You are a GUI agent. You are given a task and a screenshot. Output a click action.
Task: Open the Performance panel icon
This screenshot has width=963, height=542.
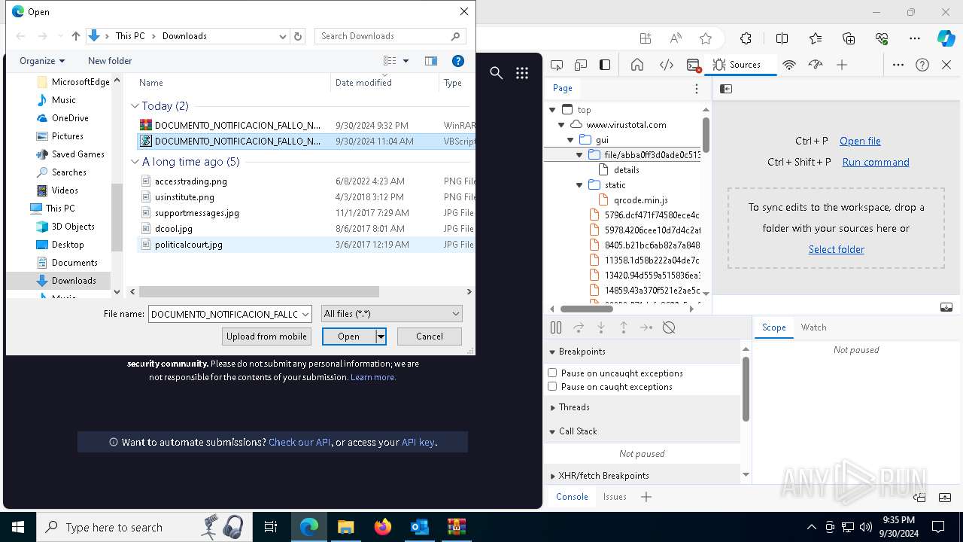point(816,65)
